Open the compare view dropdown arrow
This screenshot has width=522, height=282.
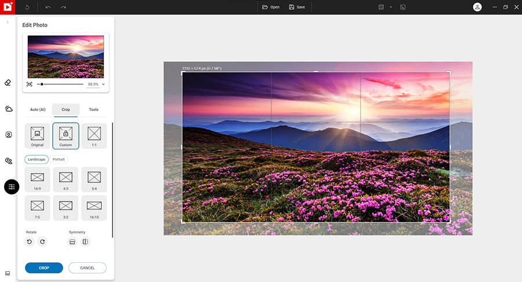point(391,7)
